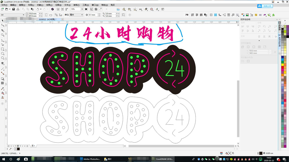Toggle current page layout button
Screen dimensions: 289x162
pos(61,15)
